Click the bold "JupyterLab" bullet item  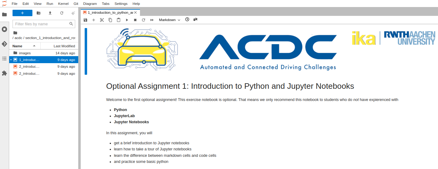pyautogui.click(x=124, y=116)
